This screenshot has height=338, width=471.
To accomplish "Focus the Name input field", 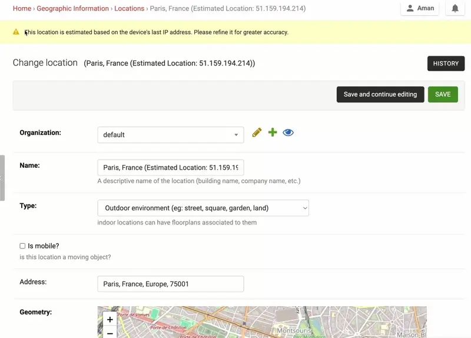I will click(x=171, y=168).
